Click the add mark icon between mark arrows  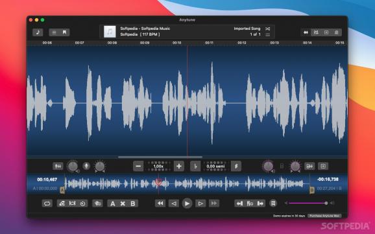[250, 204]
